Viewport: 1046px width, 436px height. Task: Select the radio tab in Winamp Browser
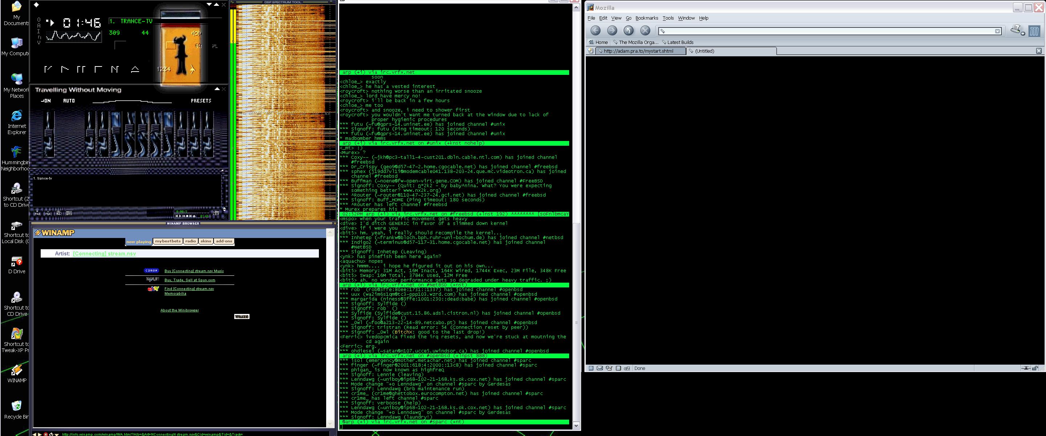pyautogui.click(x=190, y=241)
